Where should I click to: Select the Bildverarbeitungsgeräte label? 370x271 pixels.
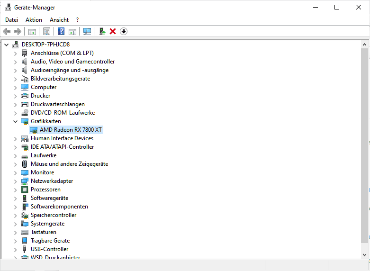coord(61,79)
